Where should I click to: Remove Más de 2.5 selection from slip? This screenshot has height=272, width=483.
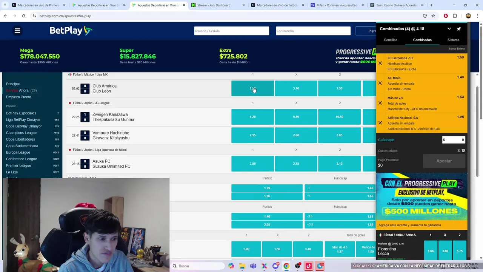[380, 103]
